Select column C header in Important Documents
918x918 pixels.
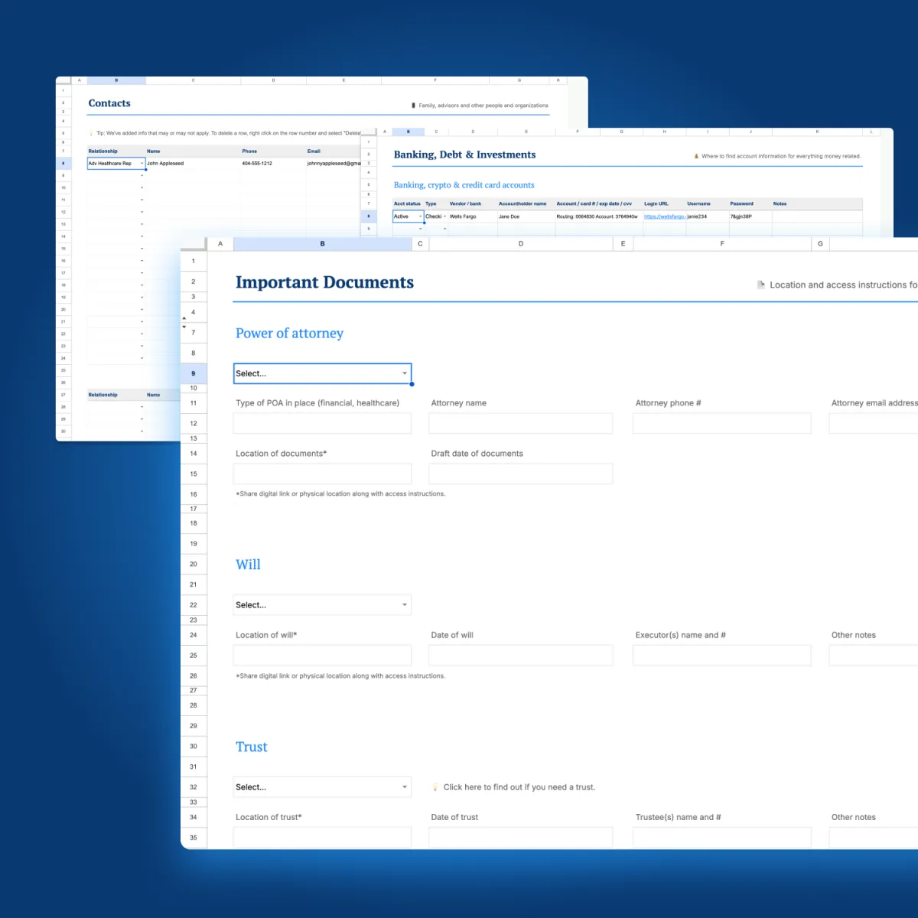[420, 244]
